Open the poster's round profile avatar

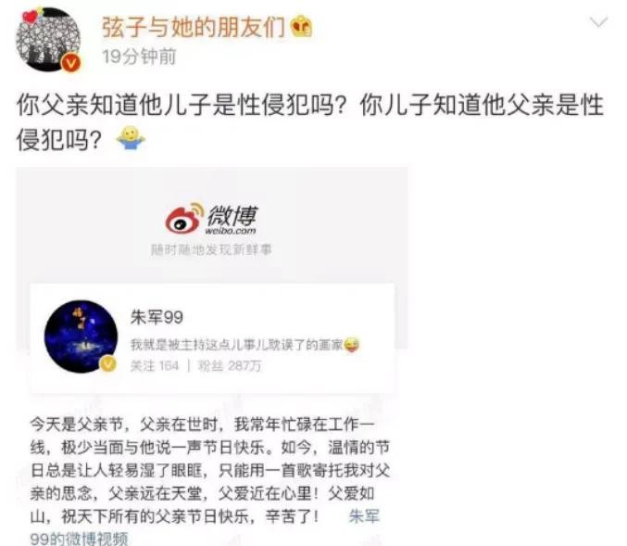[x=48, y=39]
